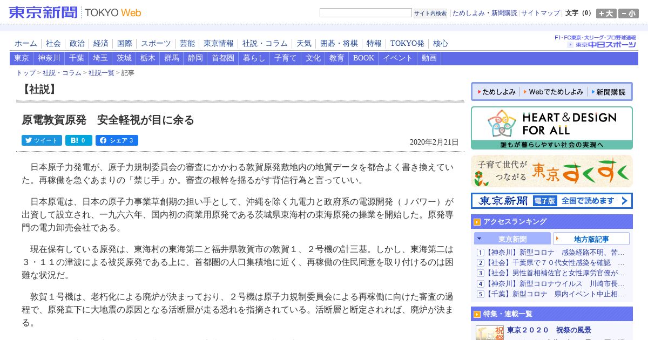Screen dimensions: 648x340
Task: Select the イベント tab
Action: coord(398,58)
